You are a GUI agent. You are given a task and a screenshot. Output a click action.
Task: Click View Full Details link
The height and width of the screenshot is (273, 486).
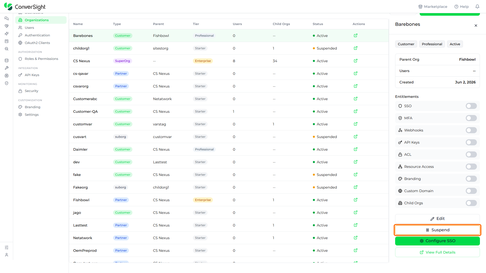pos(437,252)
